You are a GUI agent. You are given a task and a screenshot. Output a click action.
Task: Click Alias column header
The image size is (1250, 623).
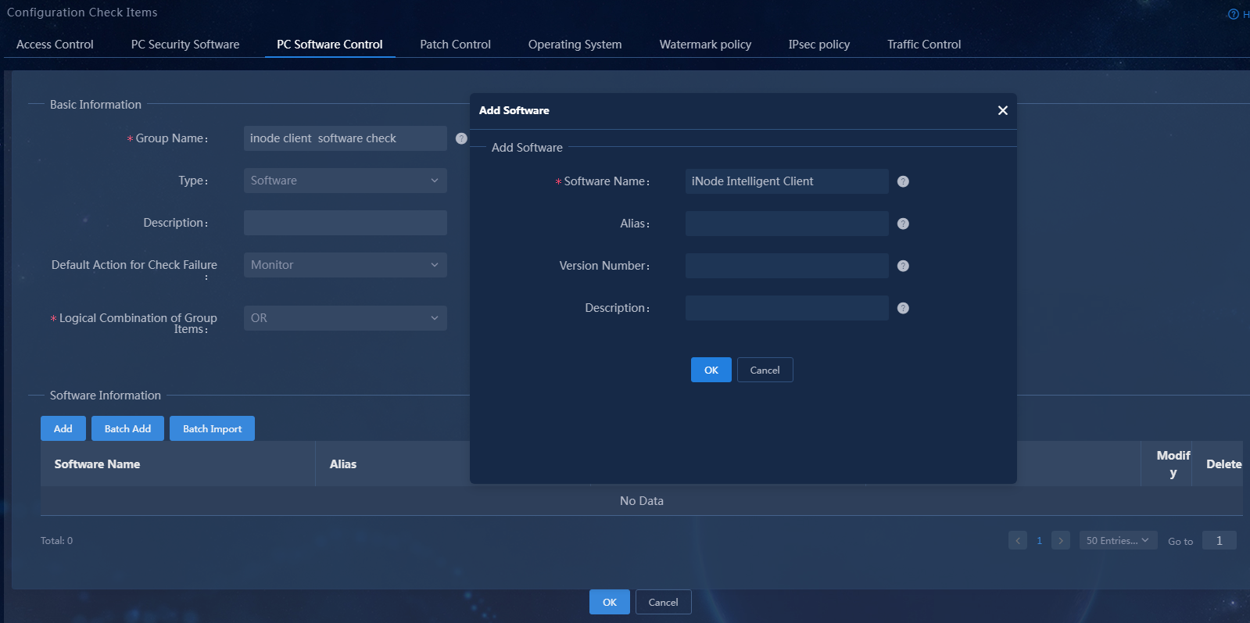coord(343,464)
